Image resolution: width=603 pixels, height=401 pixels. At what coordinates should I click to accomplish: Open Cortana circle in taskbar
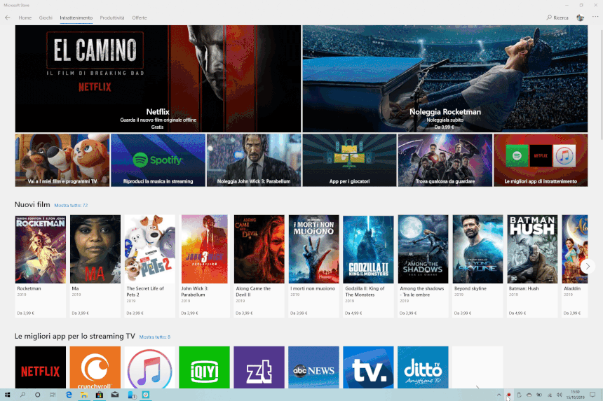coord(37,395)
